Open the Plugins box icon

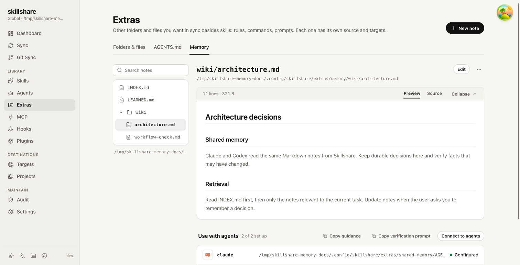click(11, 141)
